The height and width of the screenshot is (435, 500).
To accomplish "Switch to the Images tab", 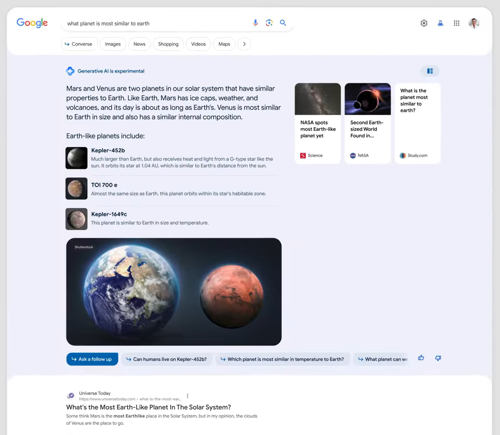I will click(x=113, y=44).
